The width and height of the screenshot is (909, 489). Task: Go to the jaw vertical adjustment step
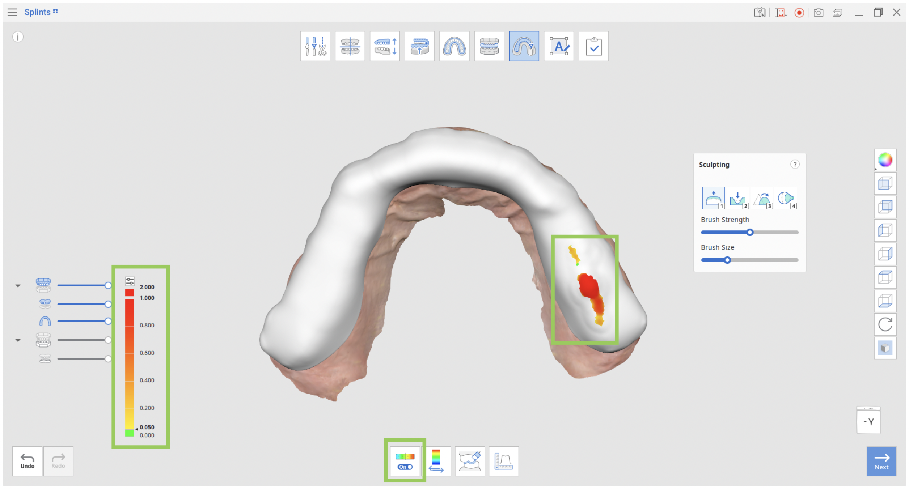click(385, 46)
